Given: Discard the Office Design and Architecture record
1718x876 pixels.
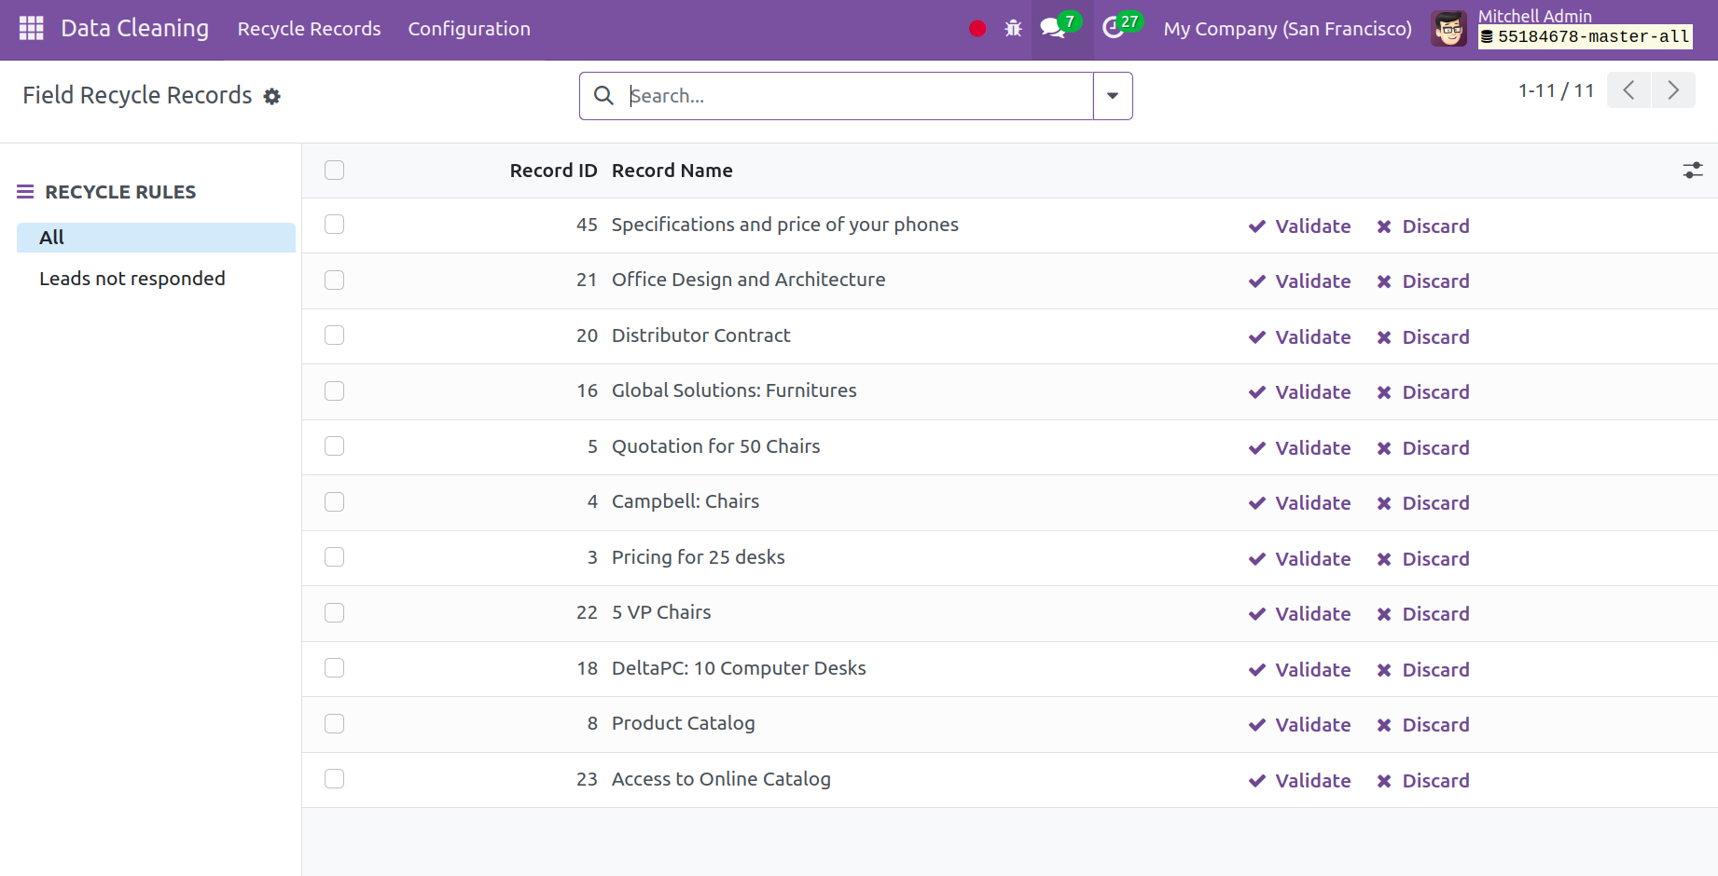Looking at the screenshot, I should pos(1422,281).
